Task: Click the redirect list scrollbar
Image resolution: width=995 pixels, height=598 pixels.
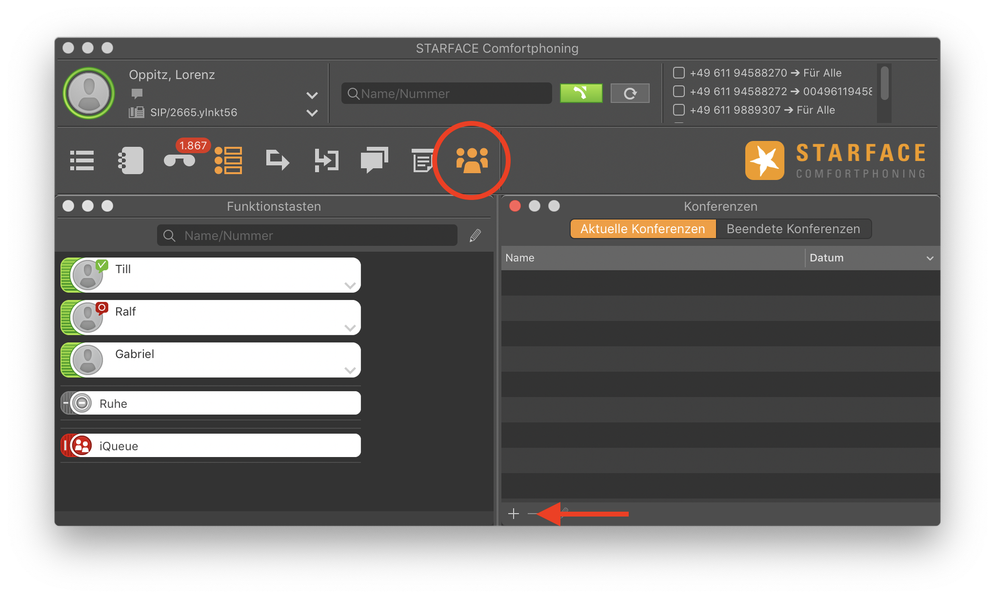Action: click(885, 83)
